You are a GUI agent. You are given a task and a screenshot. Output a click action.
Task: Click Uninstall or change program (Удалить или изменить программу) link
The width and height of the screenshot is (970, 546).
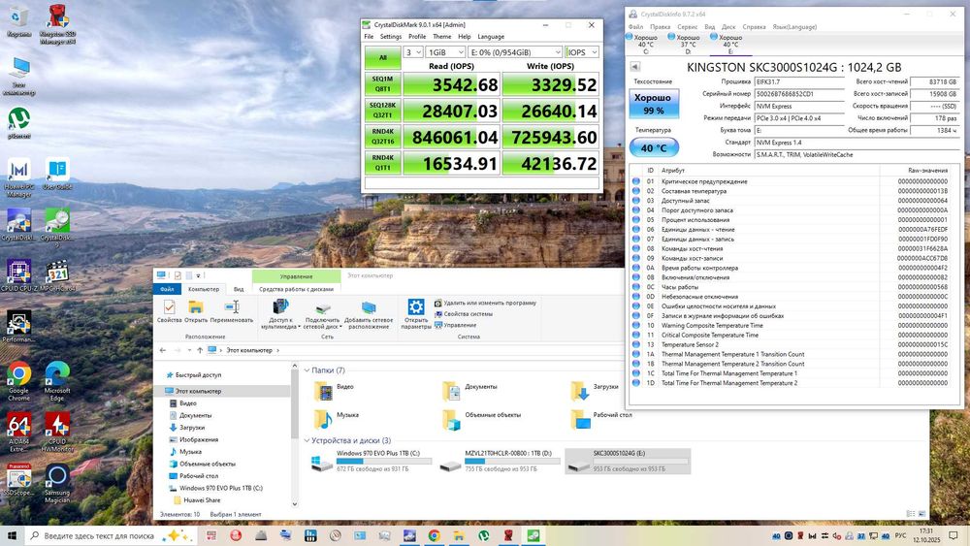(484, 303)
